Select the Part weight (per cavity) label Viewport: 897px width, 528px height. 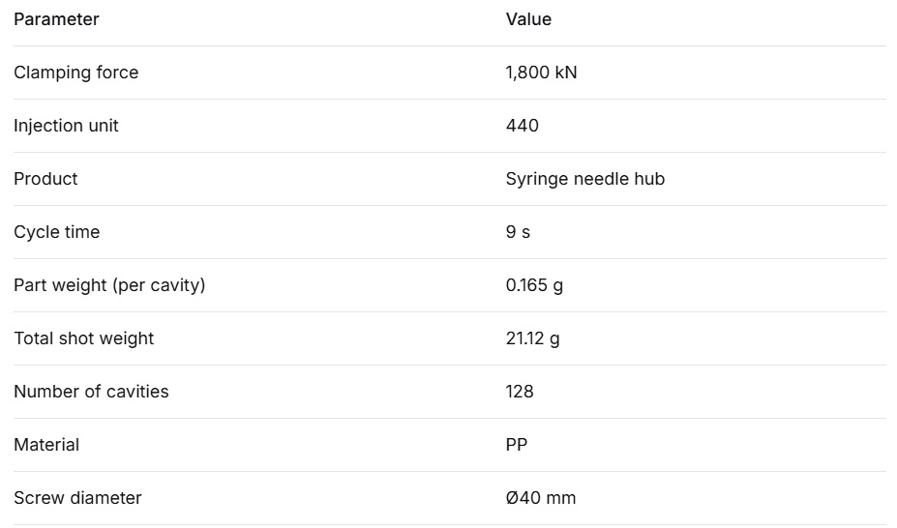109,285
